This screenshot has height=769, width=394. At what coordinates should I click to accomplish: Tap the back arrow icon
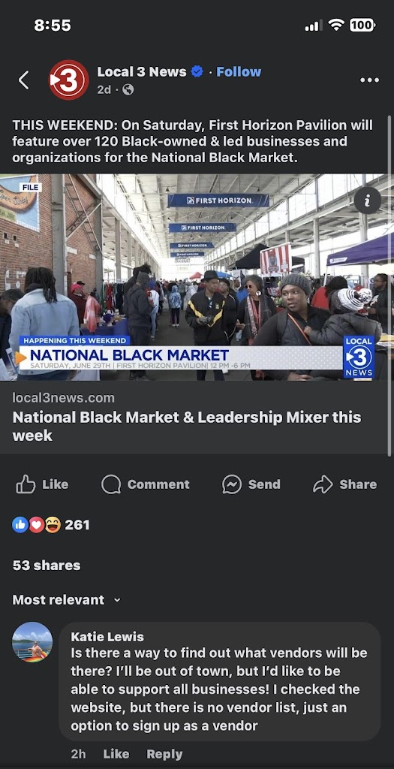coord(23,80)
